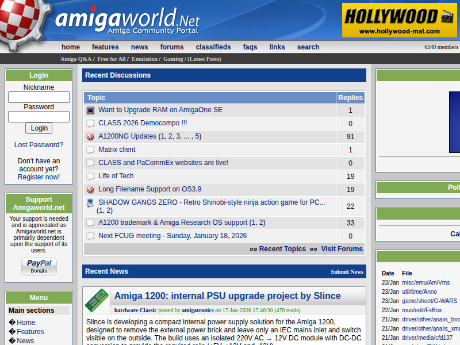The height and width of the screenshot is (345, 460).
Task: Click the Visit Forums link
Action: pyautogui.click(x=342, y=249)
